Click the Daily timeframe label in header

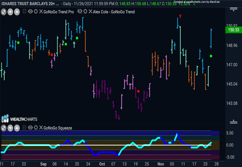tap(67, 4)
